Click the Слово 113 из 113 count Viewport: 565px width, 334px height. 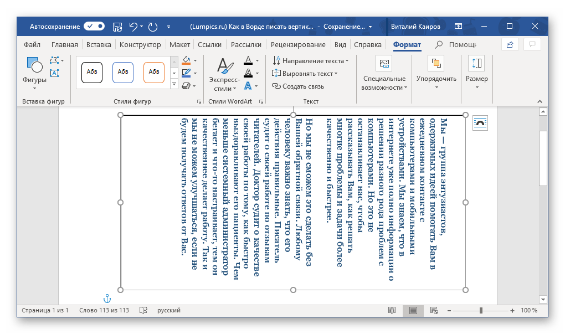[104, 310]
